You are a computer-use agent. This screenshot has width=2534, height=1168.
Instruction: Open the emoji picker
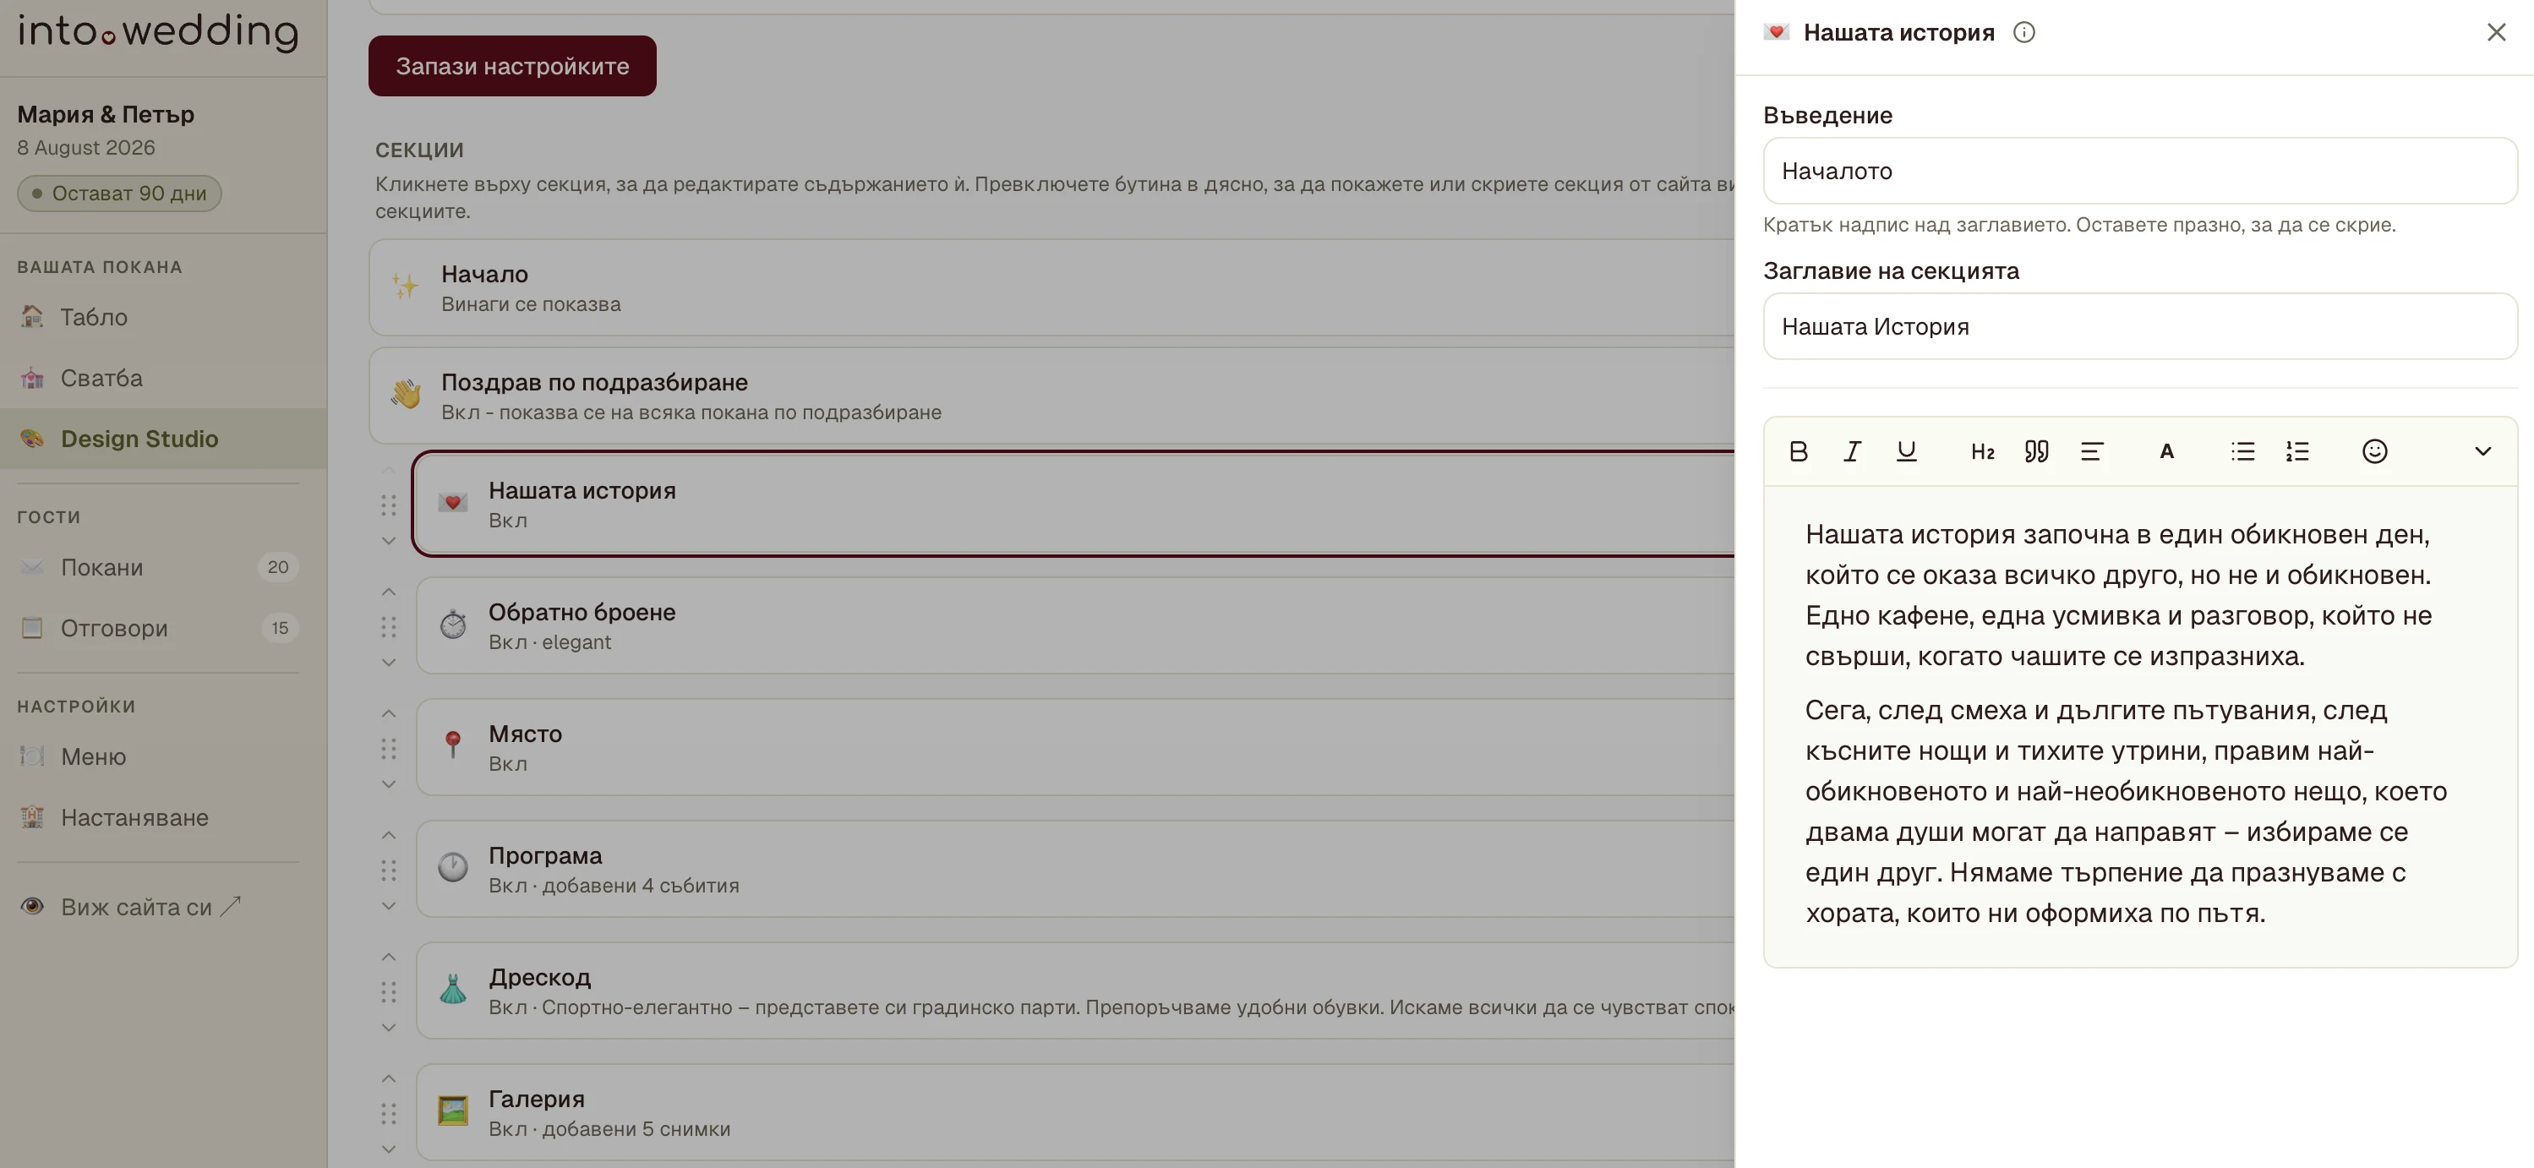click(x=2374, y=451)
